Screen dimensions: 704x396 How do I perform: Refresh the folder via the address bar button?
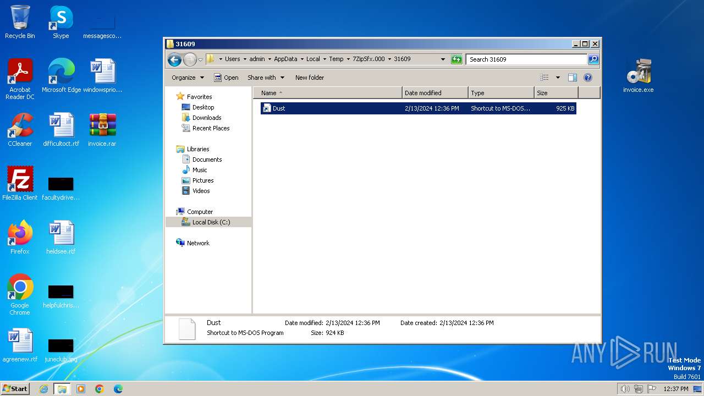[x=457, y=59]
